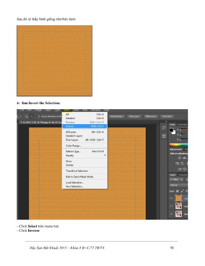Choose Inverse in the Select menu

click(x=85, y=126)
